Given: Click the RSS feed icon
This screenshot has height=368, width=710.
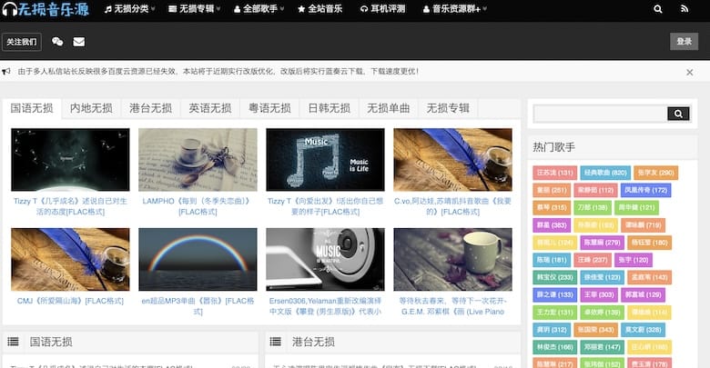Looking at the screenshot, I should (x=685, y=8).
